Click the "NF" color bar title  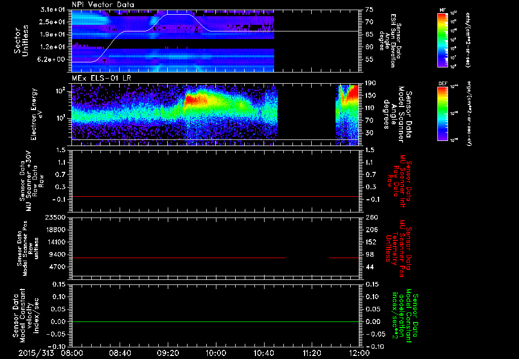click(x=442, y=10)
